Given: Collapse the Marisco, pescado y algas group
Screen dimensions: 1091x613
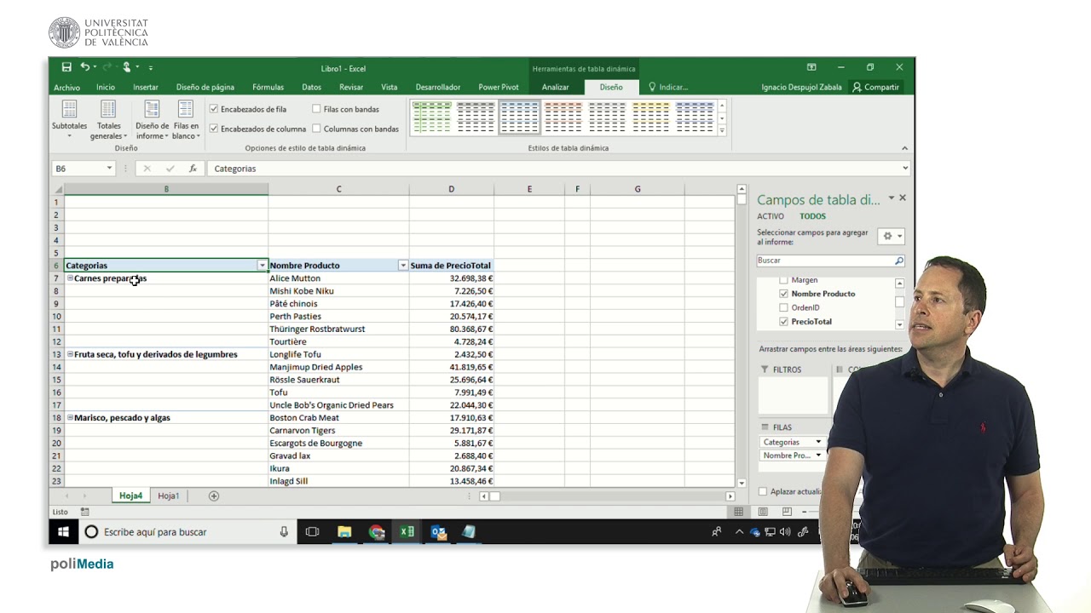Looking at the screenshot, I should (70, 418).
